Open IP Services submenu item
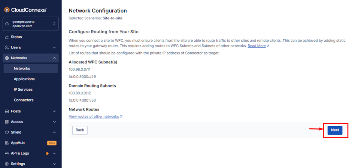The image size is (352, 168). tap(23, 90)
